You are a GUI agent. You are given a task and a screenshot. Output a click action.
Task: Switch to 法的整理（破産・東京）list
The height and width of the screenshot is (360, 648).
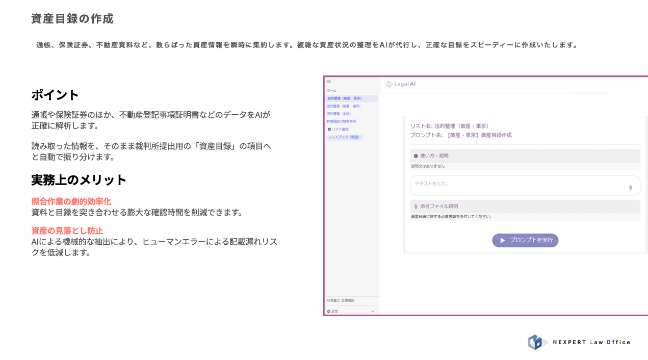click(344, 98)
